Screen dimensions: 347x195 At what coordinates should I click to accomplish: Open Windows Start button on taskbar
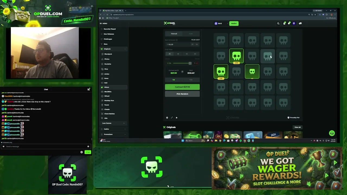[x=183, y=141]
